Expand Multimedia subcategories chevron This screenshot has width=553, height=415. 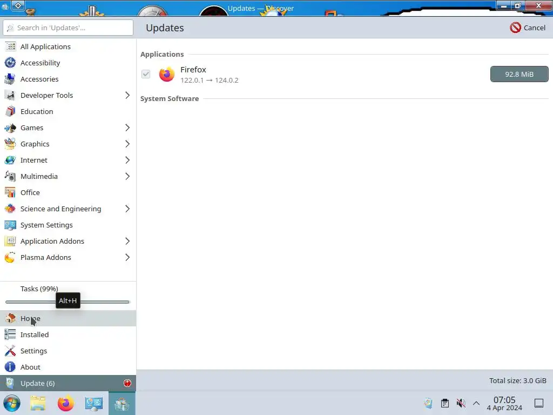coord(127,177)
